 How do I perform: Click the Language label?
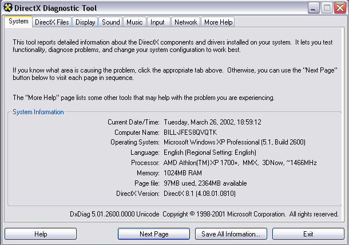pos(145,152)
